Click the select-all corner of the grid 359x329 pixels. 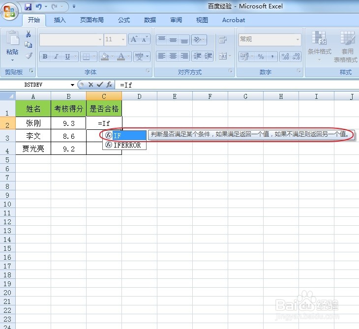[8, 96]
